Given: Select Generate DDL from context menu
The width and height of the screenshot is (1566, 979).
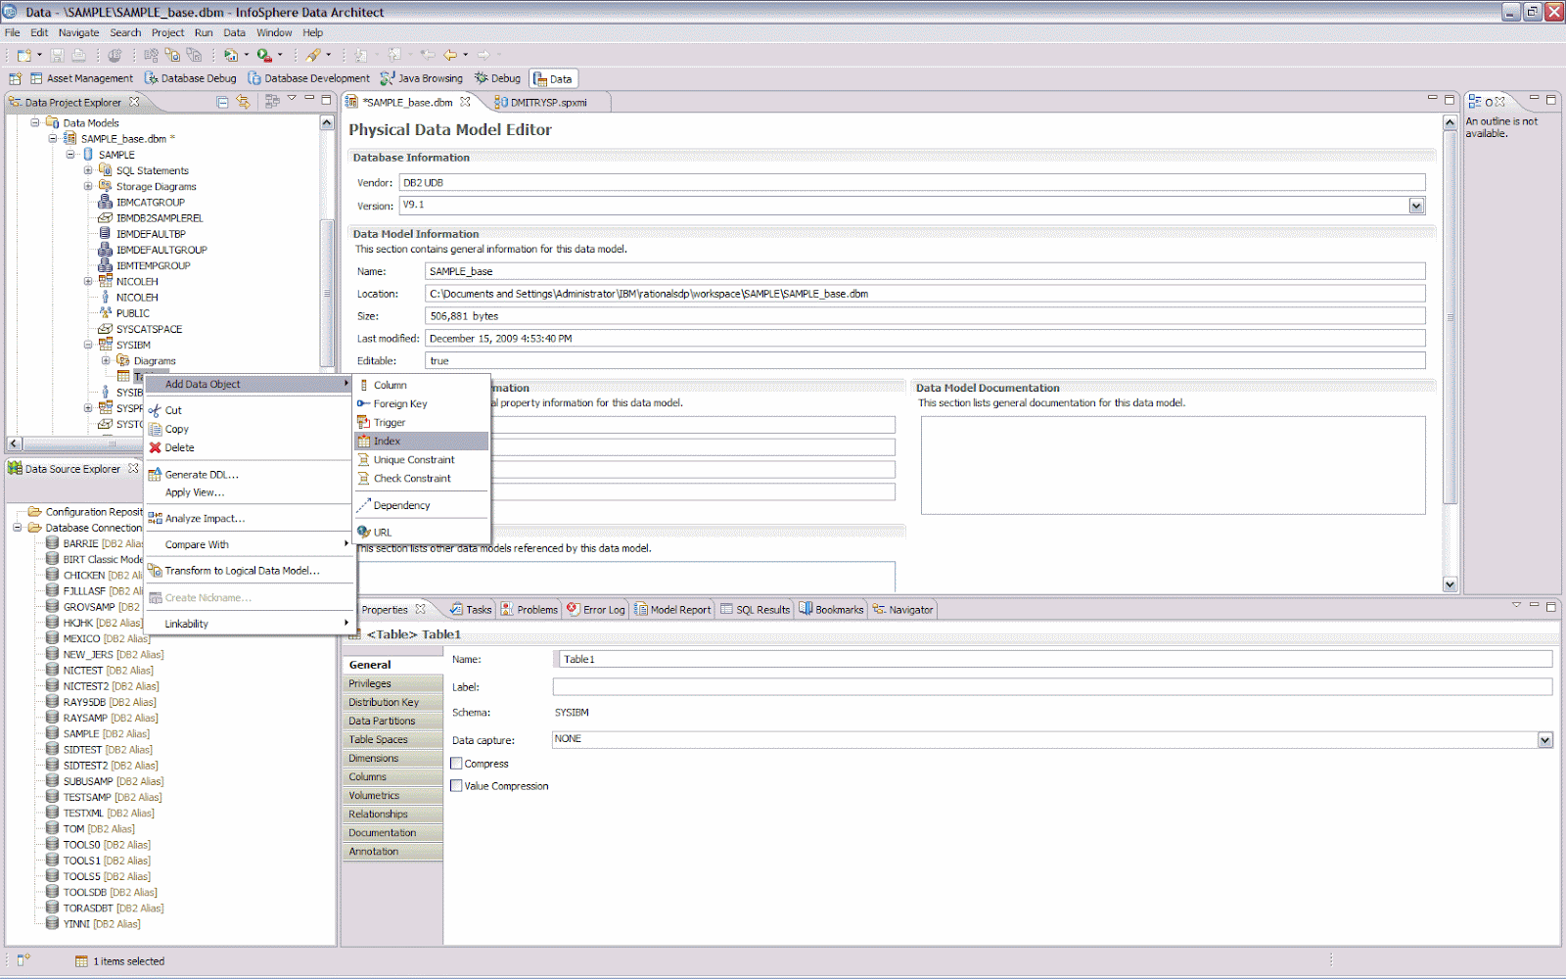Looking at the screenshot, I should click(x=249, y=475).
